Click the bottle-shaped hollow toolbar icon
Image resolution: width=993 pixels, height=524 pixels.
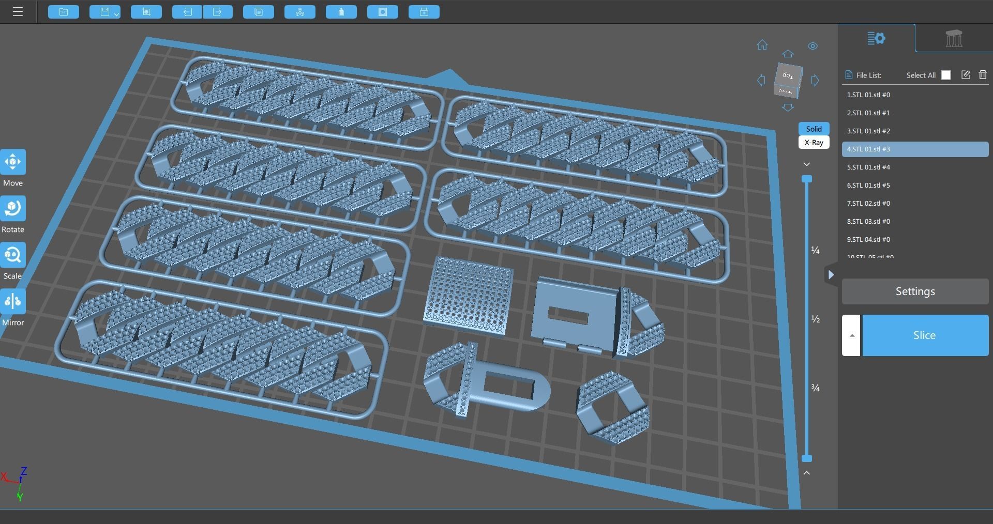coord(341,12)
